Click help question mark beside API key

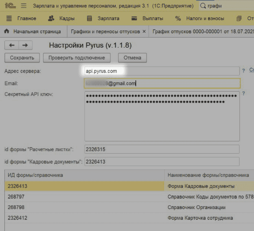click(243, 93)
